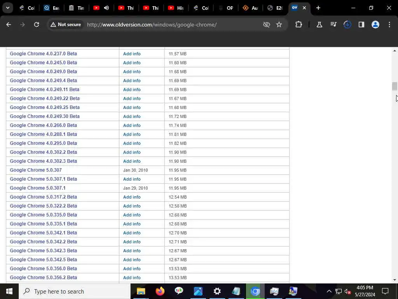The image size is (398, 299).
Task: Mute the audio-playing YouTube tab
Action: click(x=106, y=8)
